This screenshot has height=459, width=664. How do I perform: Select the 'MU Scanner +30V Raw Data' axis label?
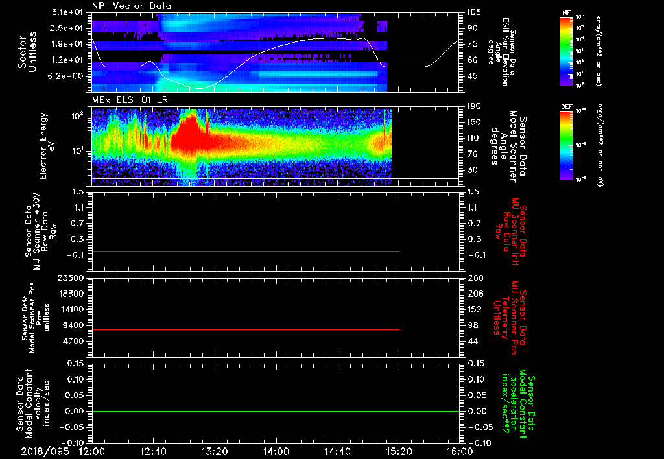coord(41,231)
